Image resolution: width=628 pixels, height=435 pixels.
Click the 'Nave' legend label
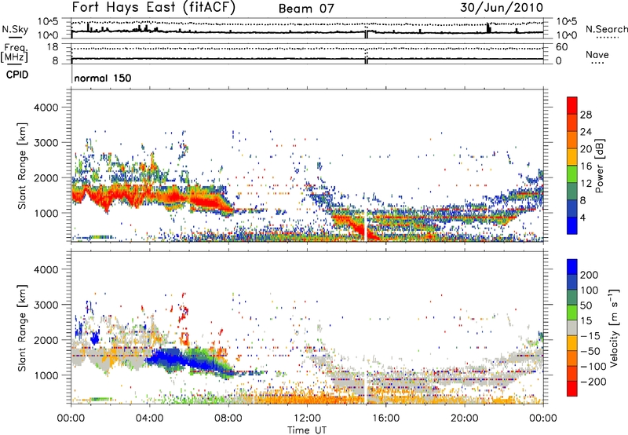point(597,54)
